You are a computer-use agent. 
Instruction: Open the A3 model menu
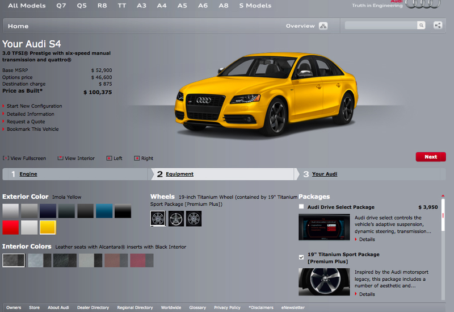coord(141,6)
